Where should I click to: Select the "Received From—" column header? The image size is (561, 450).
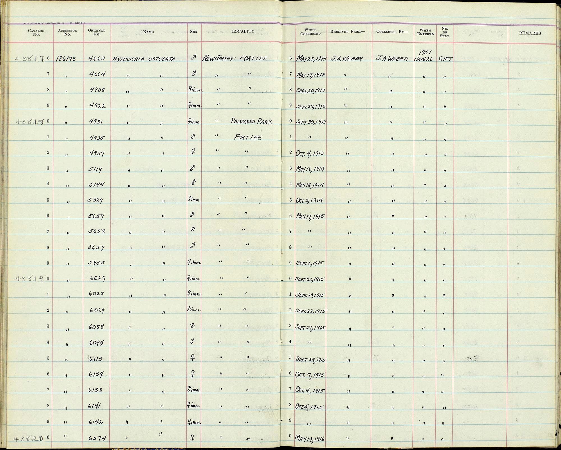348,32
